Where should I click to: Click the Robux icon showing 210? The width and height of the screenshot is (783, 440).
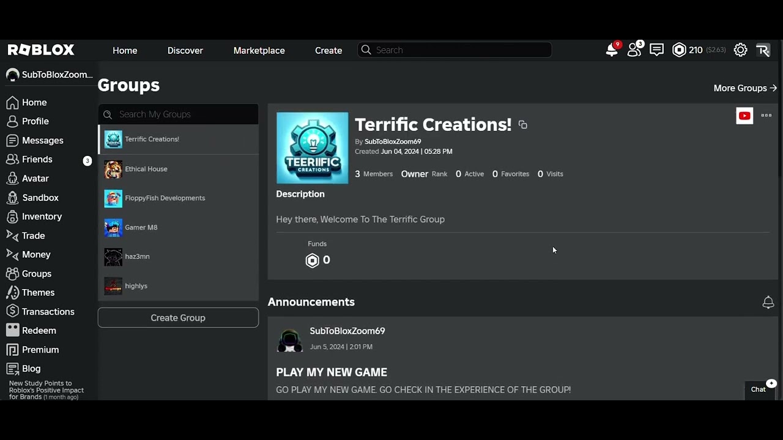tap(679, 50)
